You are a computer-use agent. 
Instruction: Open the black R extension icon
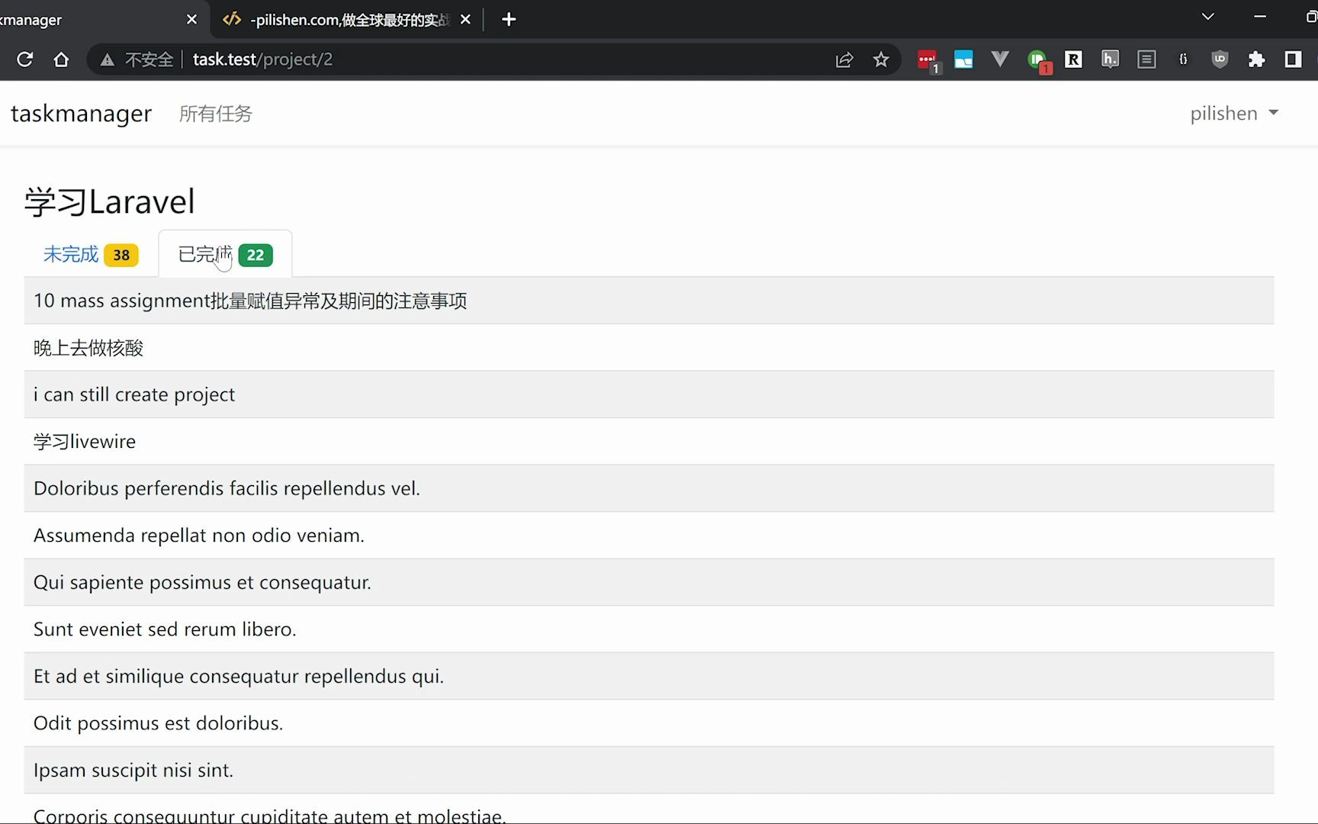tap(1073, 60)
